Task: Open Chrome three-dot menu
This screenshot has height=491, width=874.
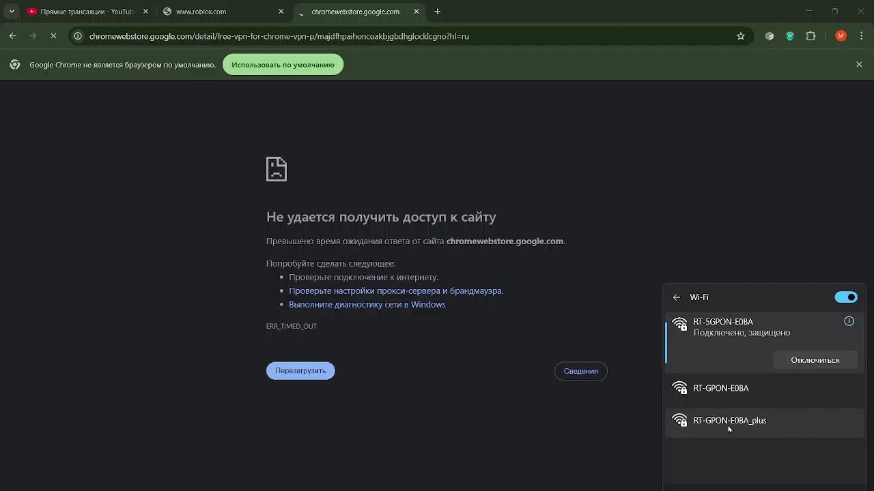Action: pyautogui.click(x=861, y=36)
